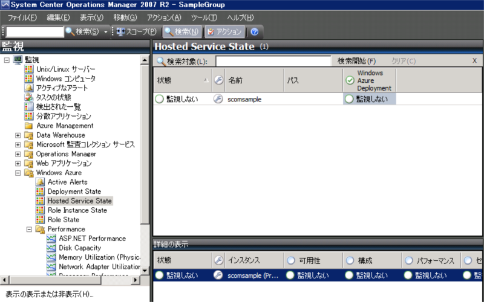Click the maintenance mode wrench column header
Viewport: 484px width, 302px height.
point(218,80)
